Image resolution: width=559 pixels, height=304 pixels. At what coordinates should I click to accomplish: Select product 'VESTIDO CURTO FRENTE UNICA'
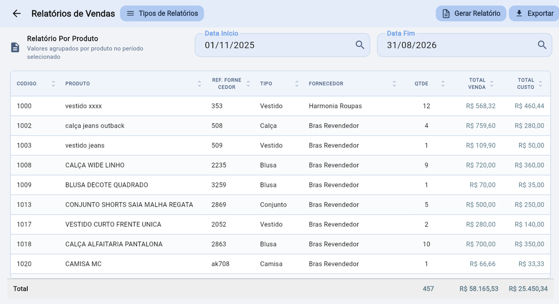[x=113, y=224]
